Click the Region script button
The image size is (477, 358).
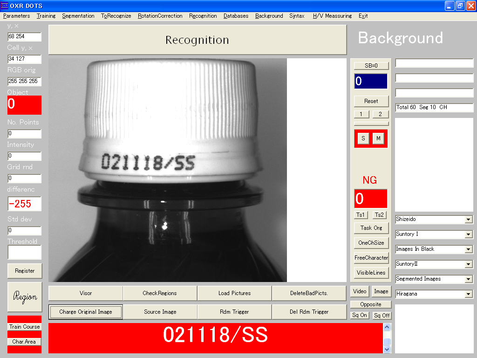(x=25, y=297)
